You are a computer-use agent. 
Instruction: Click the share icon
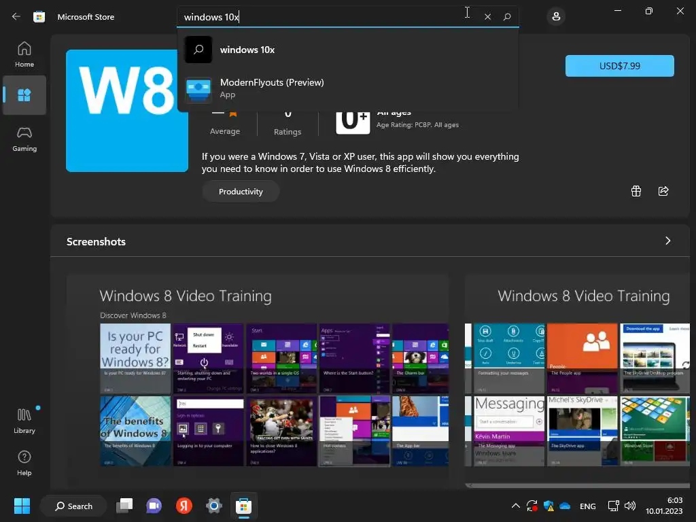(663, 191)
